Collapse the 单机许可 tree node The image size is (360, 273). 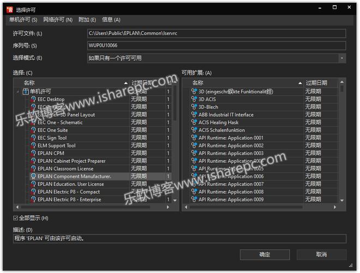(17, 92)
